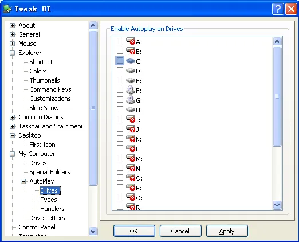
Task: Click the L: unknown drive icon
Action: point(131,149)
